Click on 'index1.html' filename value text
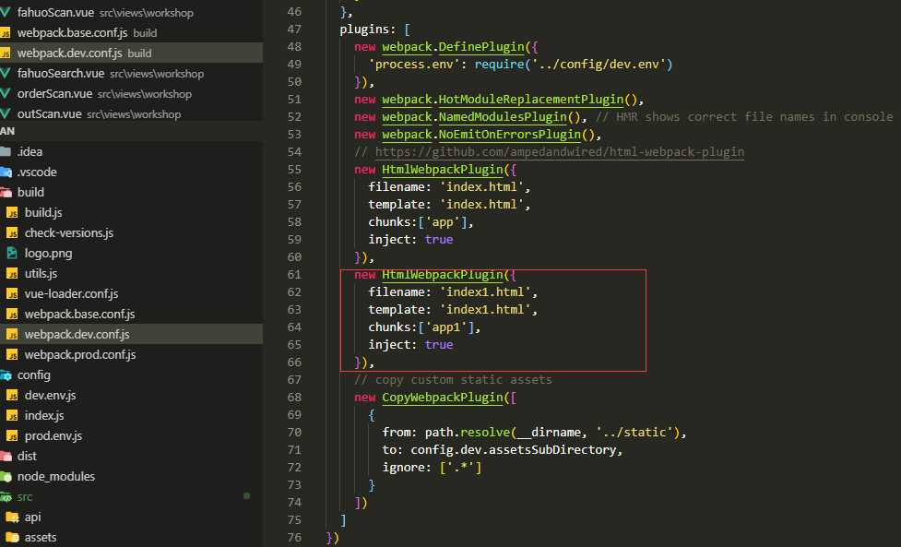 coord(486,291)
